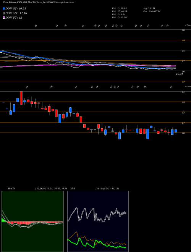Select the 'DOW MT: 11.16' legend label
Screen dimensions: 191x252
point(16,13)
